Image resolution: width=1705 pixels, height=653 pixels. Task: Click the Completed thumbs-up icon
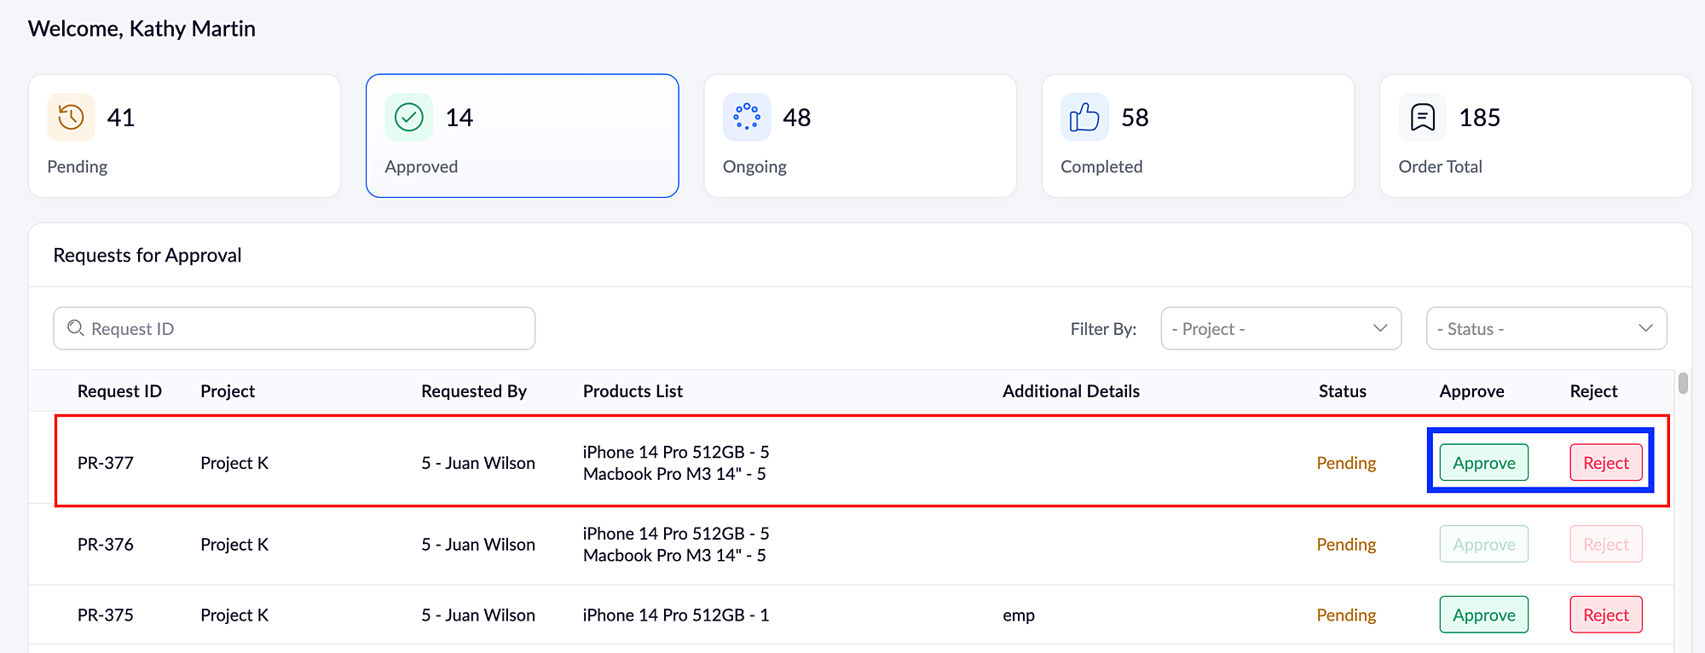[1084, 117]
